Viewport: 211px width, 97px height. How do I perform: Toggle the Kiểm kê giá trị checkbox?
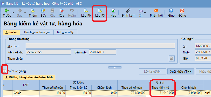(4, 71)
